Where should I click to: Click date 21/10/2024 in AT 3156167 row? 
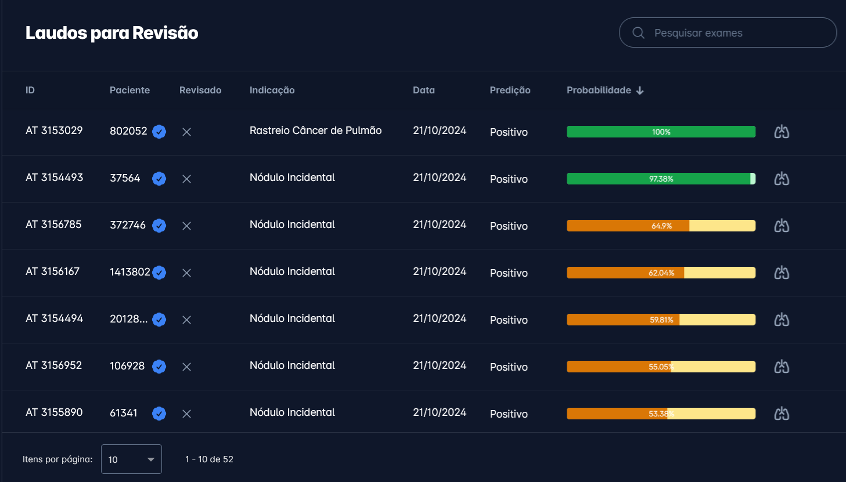point(440,271)
